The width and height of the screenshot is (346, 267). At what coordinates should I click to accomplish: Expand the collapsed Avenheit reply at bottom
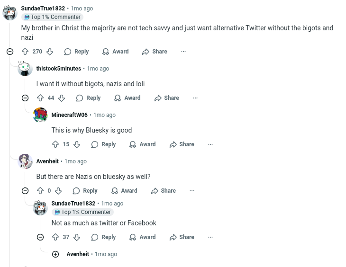tap(55, 254)
